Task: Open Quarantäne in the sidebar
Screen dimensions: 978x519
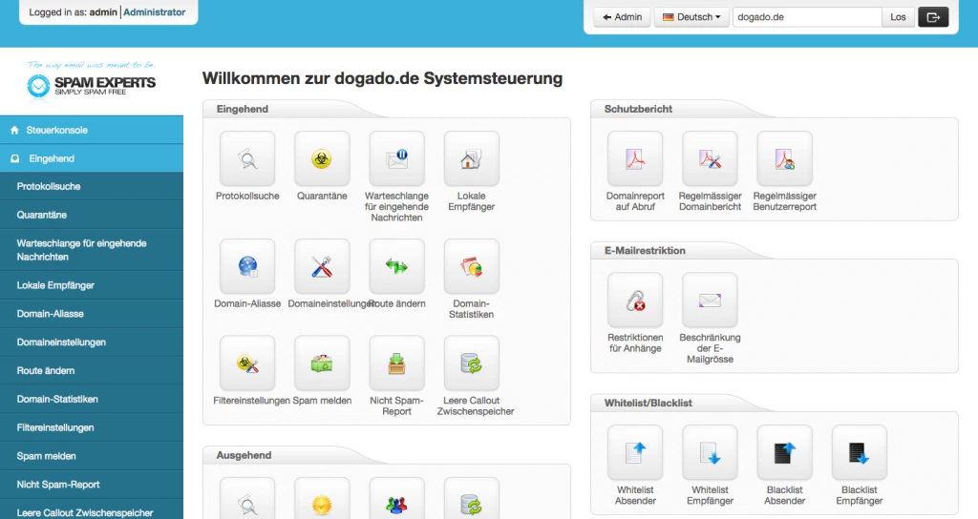Action: coord(92,215)
